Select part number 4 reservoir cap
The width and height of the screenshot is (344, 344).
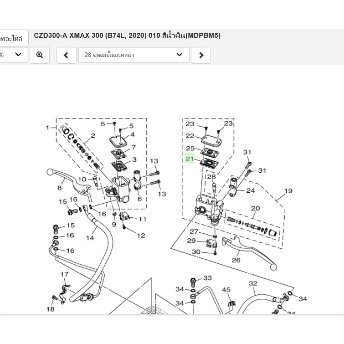pyautogui.click(x=132, y=134)
